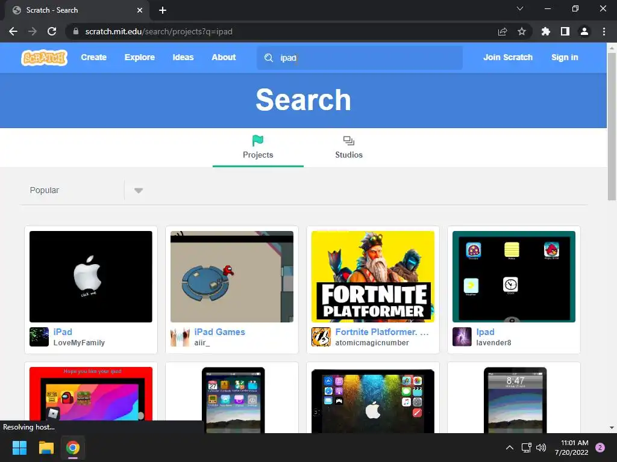This screenshot has height=462, width=617.
Task: Switch to the Projects tab
Action: pyautogui.click(x=258, y=147)
